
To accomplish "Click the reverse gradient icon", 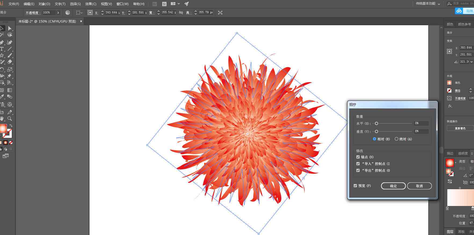I will 450,181.
